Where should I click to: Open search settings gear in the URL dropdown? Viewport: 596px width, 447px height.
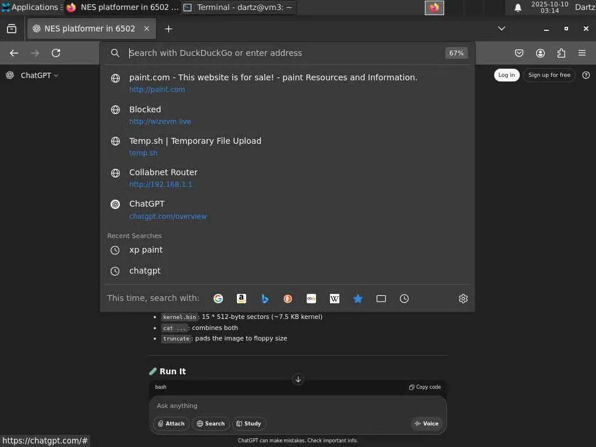click(463, 299)
